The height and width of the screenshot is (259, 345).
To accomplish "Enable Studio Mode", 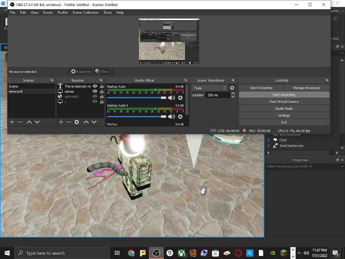I will (x=284, y=108).
